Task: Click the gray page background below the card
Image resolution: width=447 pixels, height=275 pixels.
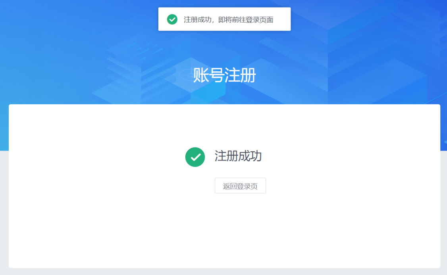Action: 225,271
